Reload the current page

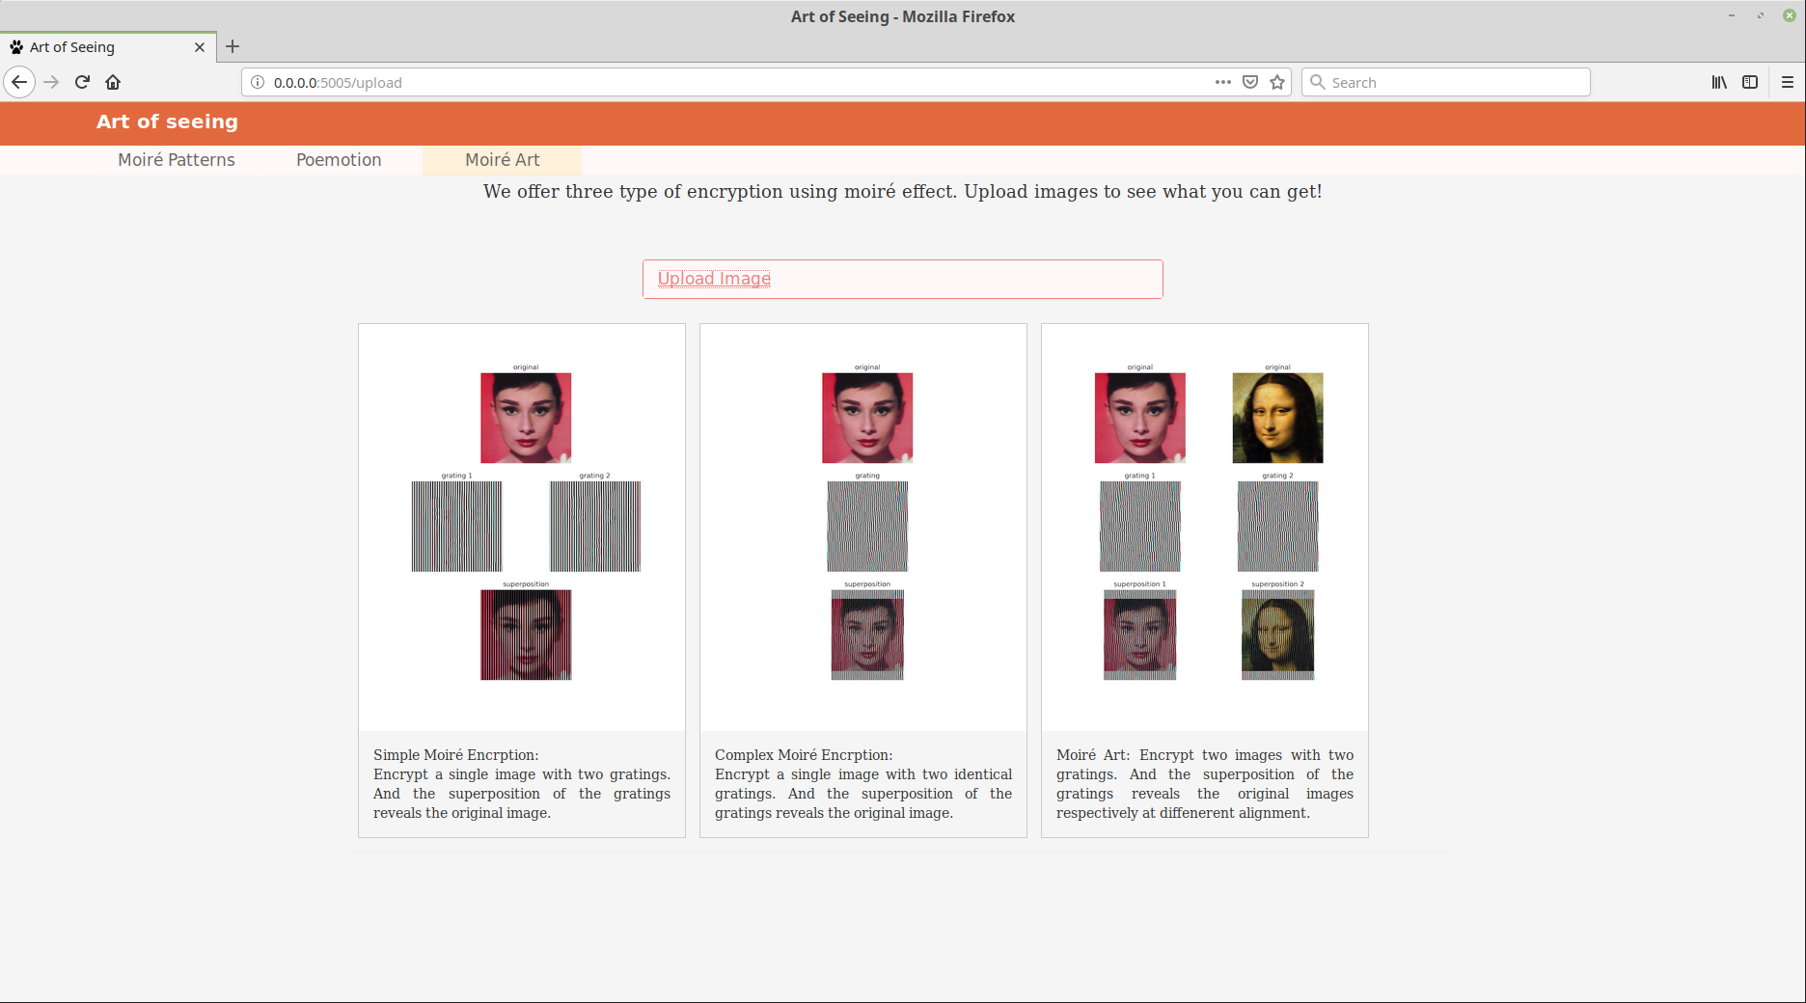coord(83,82)
